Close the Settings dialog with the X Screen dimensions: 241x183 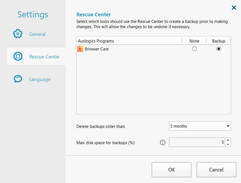[x=234, y=8]
